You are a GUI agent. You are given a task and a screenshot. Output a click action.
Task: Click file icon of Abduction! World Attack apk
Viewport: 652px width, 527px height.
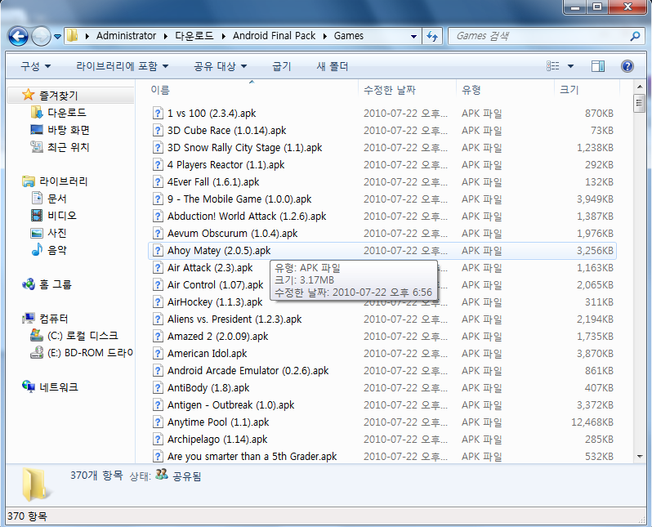coord(158,217)
